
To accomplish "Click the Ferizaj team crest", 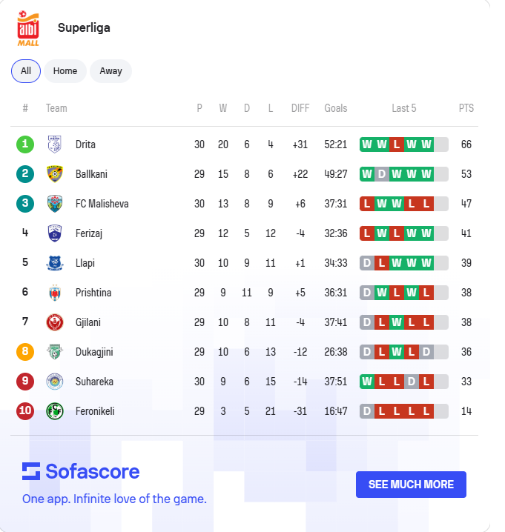I will (54, 233).
